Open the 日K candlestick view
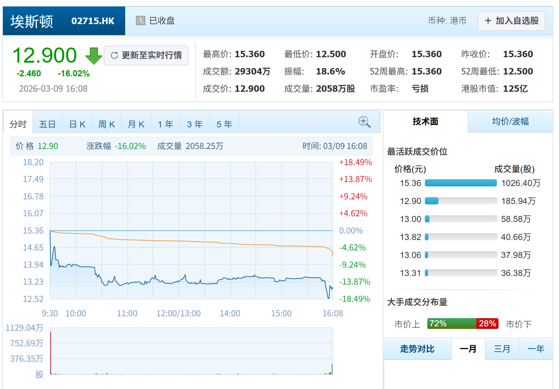This screenshot has height=389, width=559. click(77, 123)
